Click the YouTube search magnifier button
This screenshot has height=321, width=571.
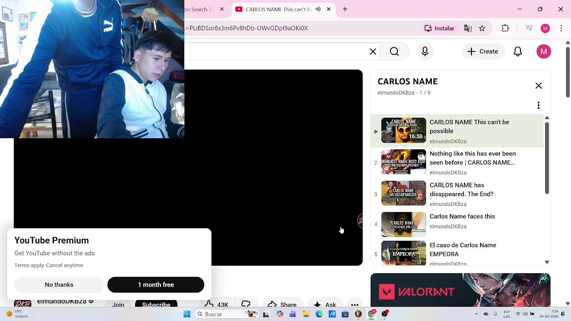(x=394, y=52)
